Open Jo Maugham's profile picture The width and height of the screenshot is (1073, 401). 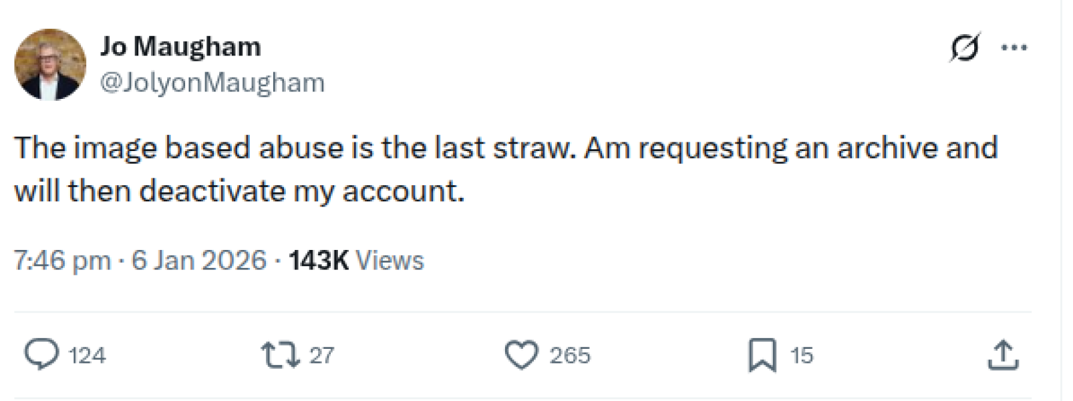tap(50, 64)
